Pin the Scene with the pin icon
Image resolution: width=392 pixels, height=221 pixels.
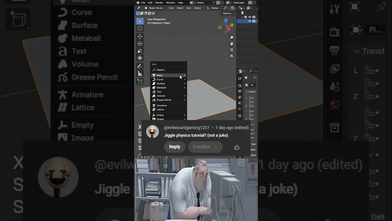click(213, 3)
